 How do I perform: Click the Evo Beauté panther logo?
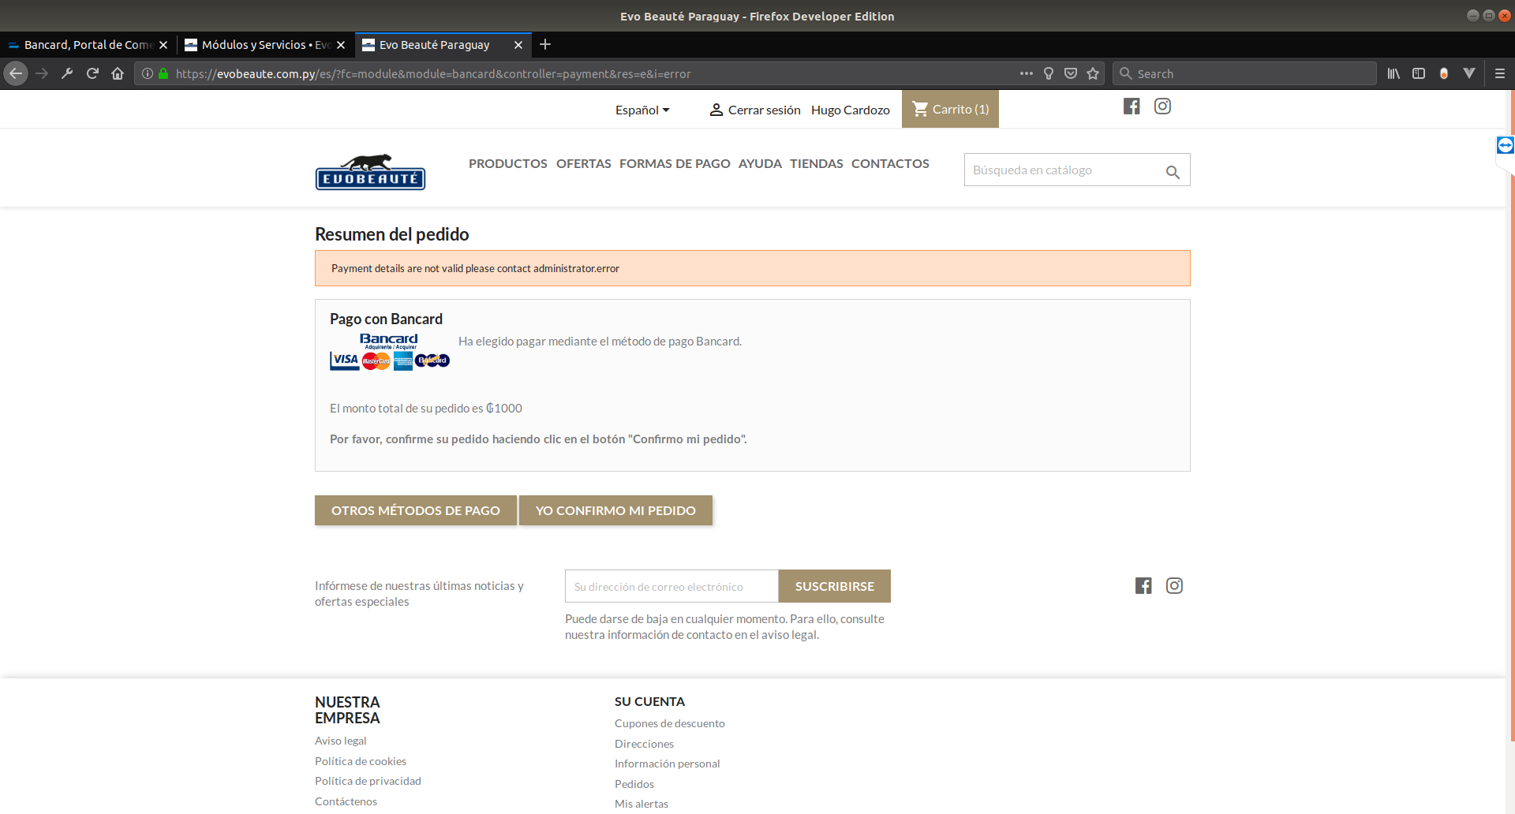[x=370, y=171]
